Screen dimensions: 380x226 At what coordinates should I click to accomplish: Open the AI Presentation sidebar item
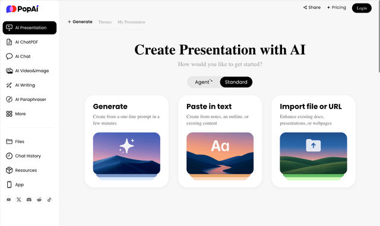click(x=30, y=28)
